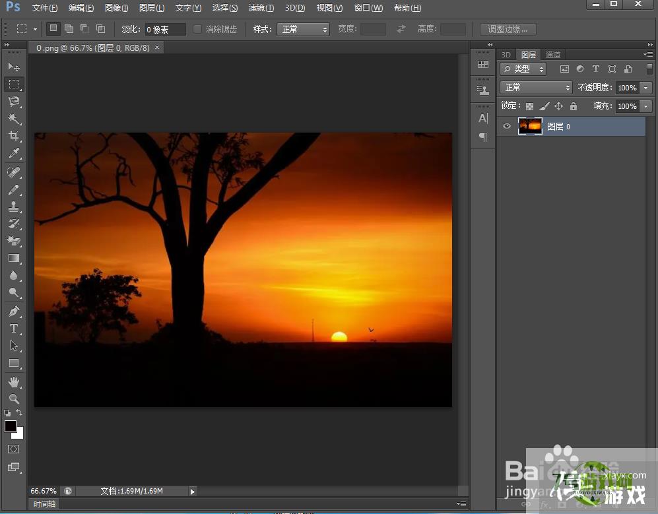
Task: Click the Intersect with selection button
Action: pos(101,28)
